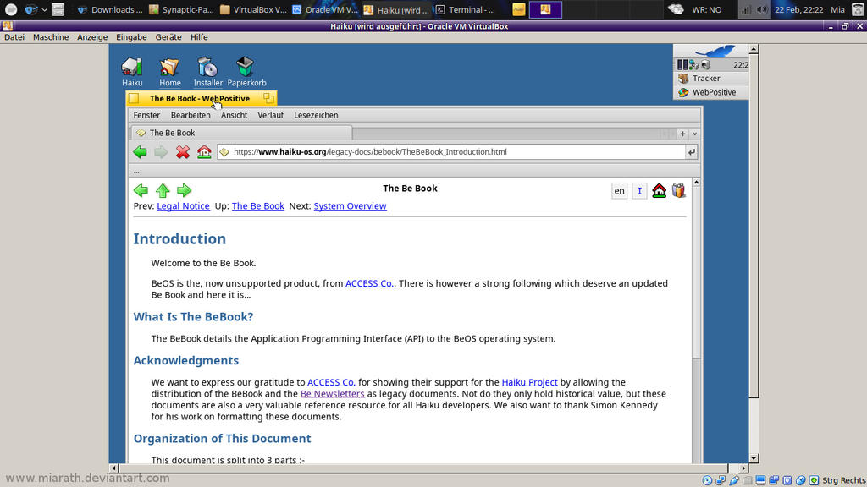The image size is (867, 487).
Task: Open the Haiku Project link
Action: click(529, 382)
